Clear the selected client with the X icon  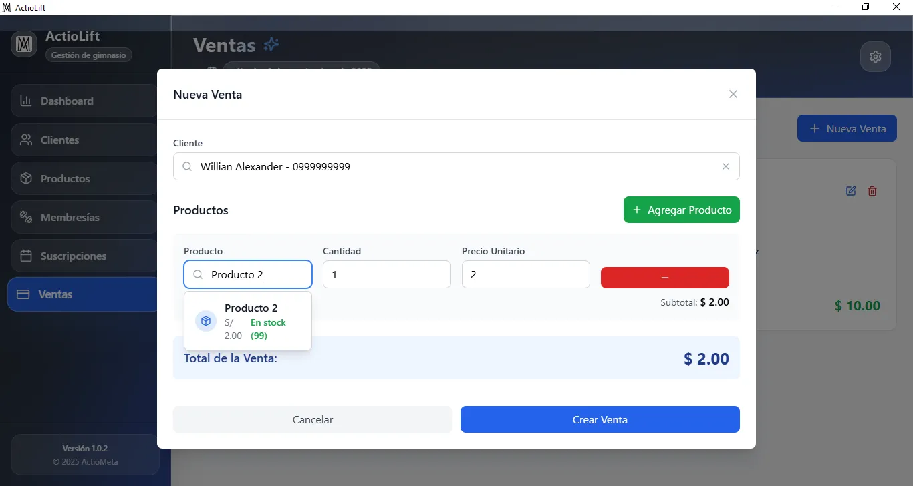click(x=725, y=166)
